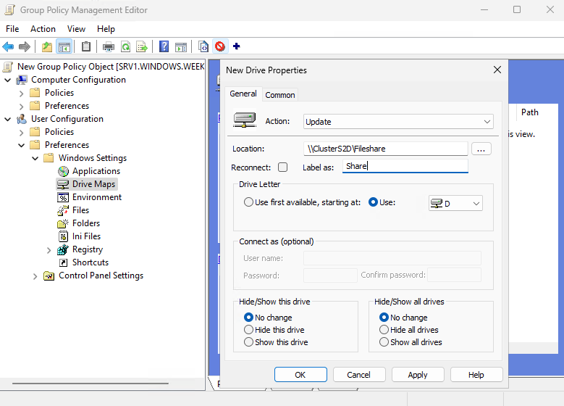Image resolution: width=564 pixels, height=406 pixels.
Task: Select Hide all drives option
Action: pos(384,330)
